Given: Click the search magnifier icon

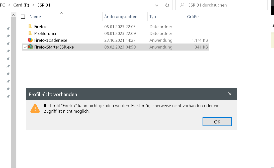Looking at the screenshot, I should click(182, 5).
